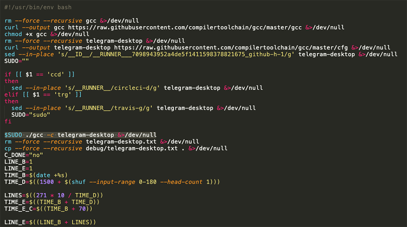Screen dimensions: 407x227
Task: Click '--input-range' option
Action: 112,182
